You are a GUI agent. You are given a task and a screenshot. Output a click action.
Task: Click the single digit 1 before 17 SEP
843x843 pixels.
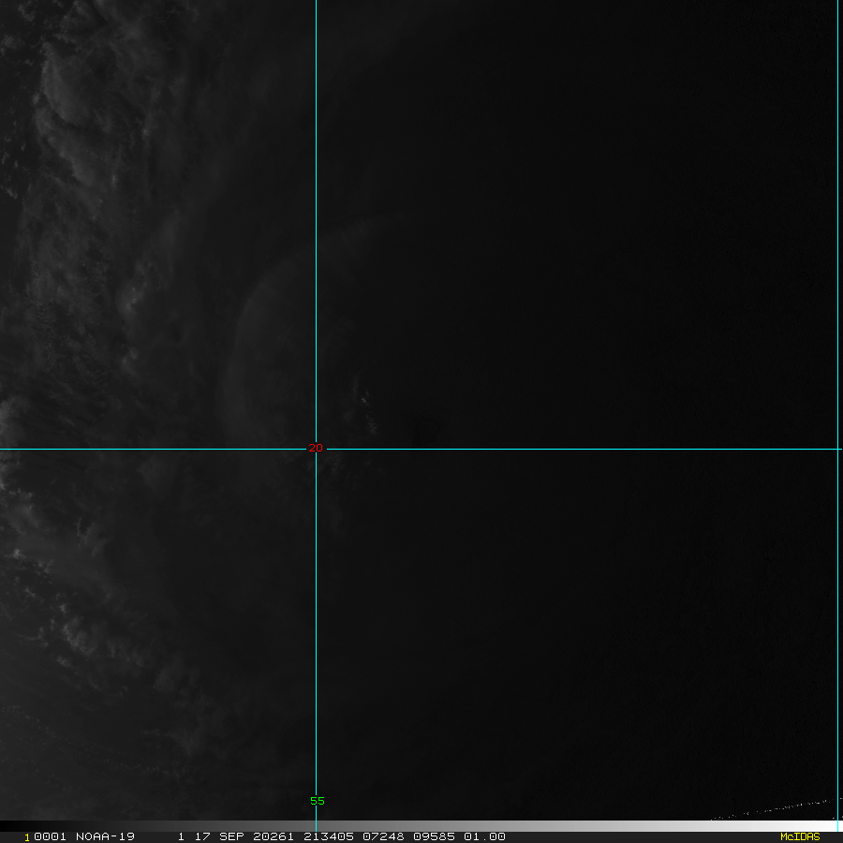click(180, 836)
